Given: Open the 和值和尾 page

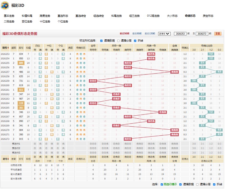Looking at the screenshot, I should point(27,16).
